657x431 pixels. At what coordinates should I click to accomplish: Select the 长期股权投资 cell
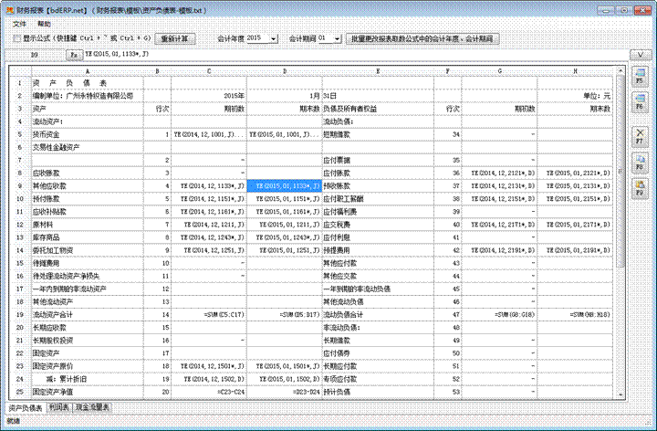coord(88,341)
